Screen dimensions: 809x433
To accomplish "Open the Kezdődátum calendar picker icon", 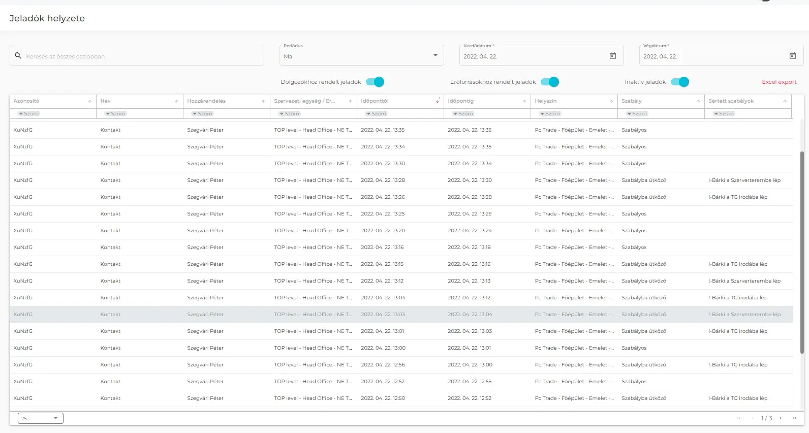I will pos(612,56).
